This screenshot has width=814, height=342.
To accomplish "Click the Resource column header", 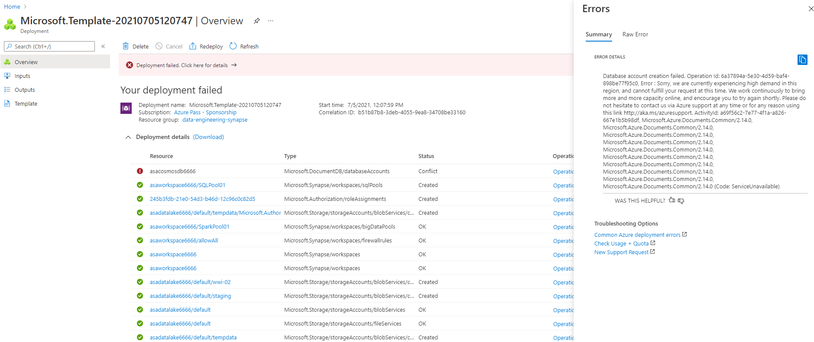I will point(161,156).
